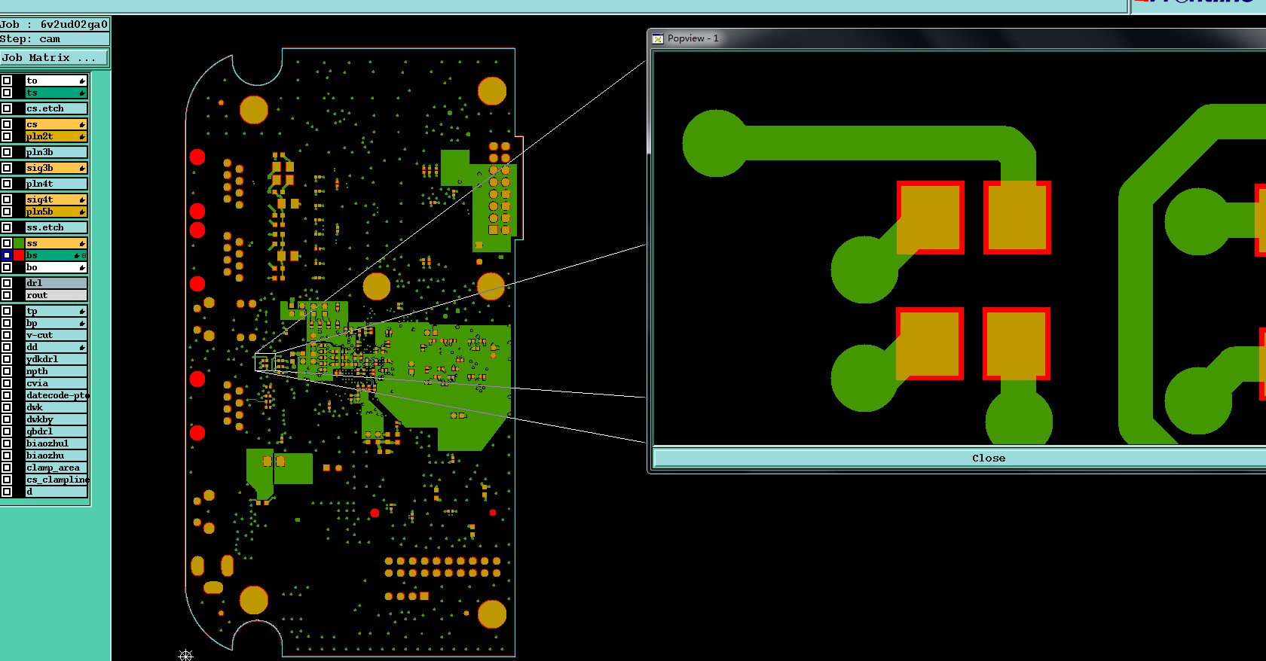Select the ydkdrl layer name
The image size is (1266, 661).
coord(57,359)
